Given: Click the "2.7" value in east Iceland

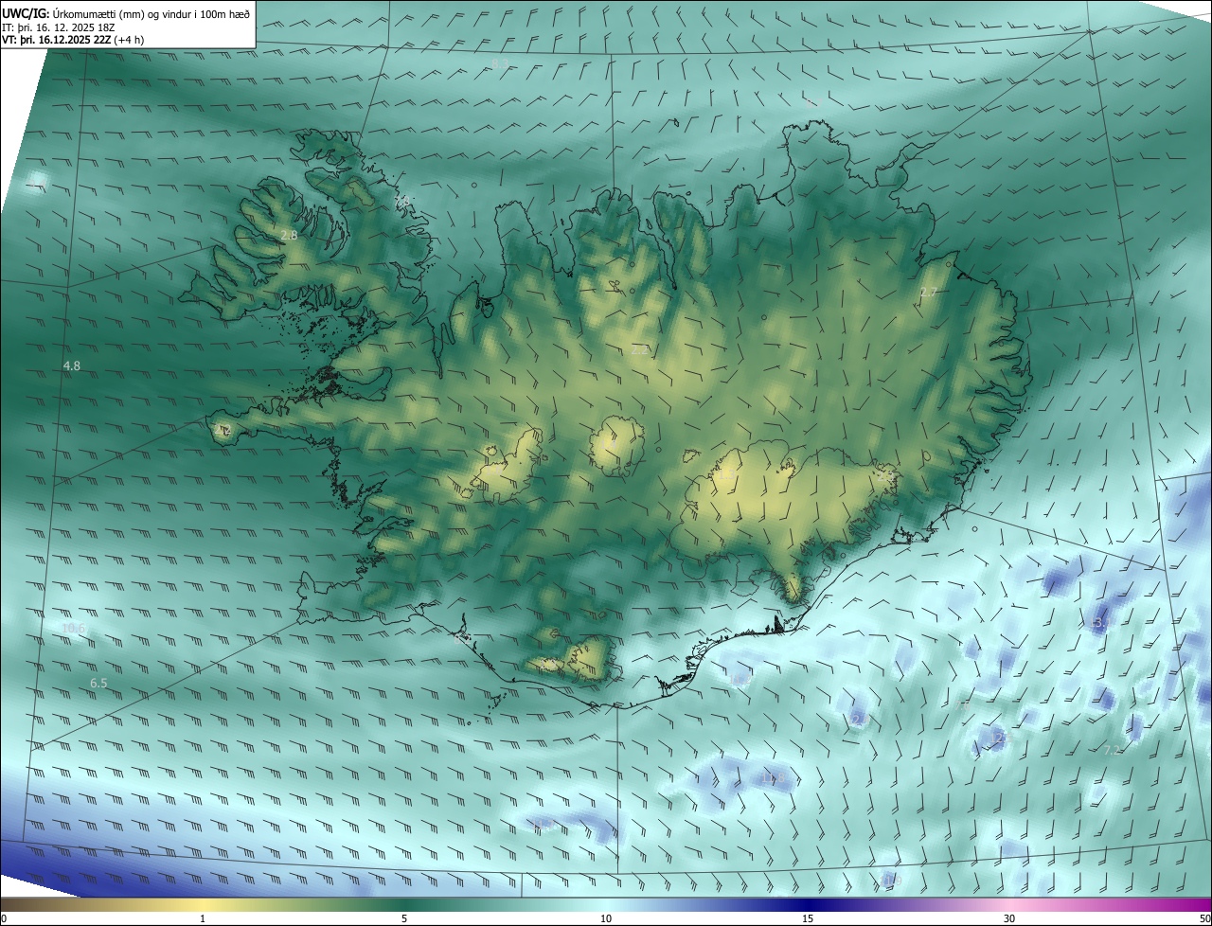Looking at the screenshot, I should pyautogui.click(x=928, y=293).
